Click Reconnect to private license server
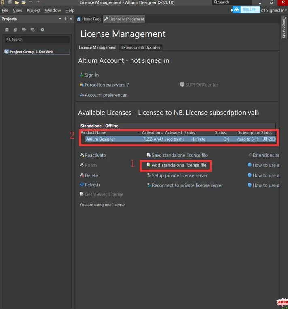The width and height of the screenshot is (288, 309). coord(185,185)
